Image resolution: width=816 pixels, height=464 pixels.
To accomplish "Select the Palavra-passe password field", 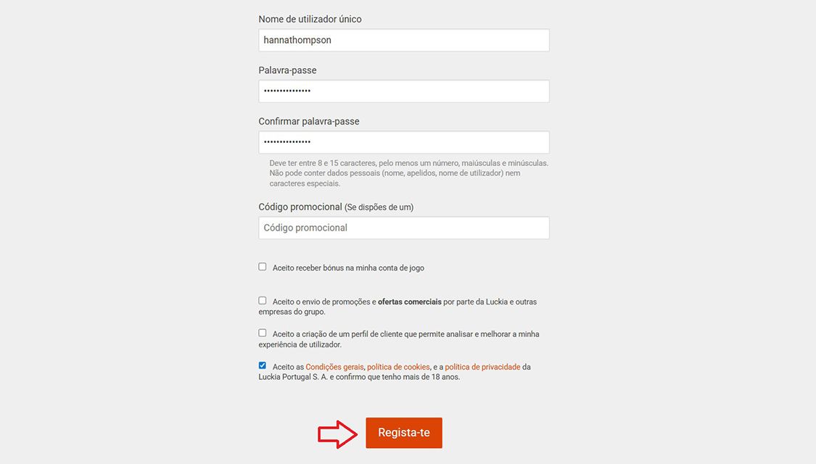I will point(403,91).
